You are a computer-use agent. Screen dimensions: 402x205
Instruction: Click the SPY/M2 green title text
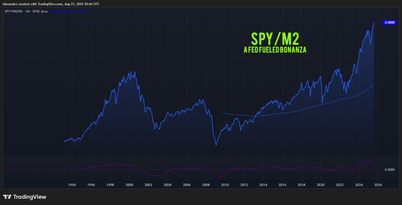pos(275,39)
